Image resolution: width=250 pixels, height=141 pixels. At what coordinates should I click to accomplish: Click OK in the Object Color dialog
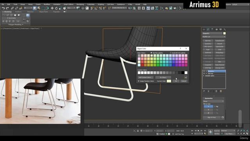[x=176, y=81]
